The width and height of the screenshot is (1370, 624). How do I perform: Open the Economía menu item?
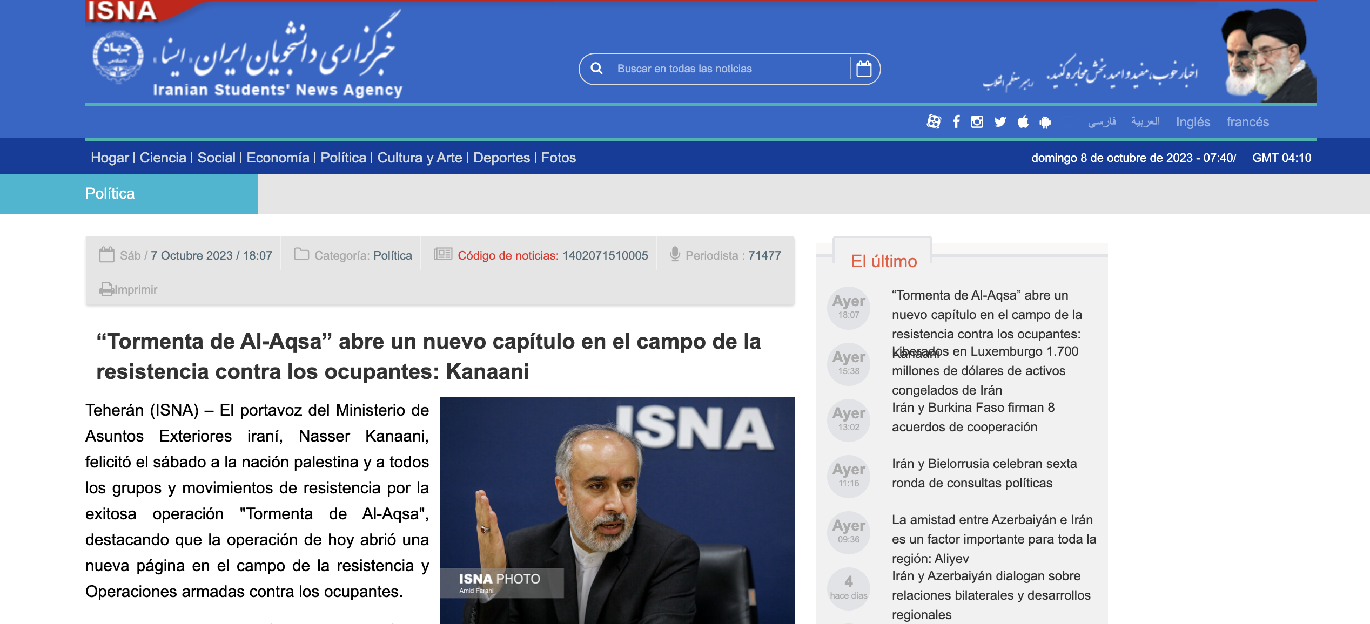278,158
